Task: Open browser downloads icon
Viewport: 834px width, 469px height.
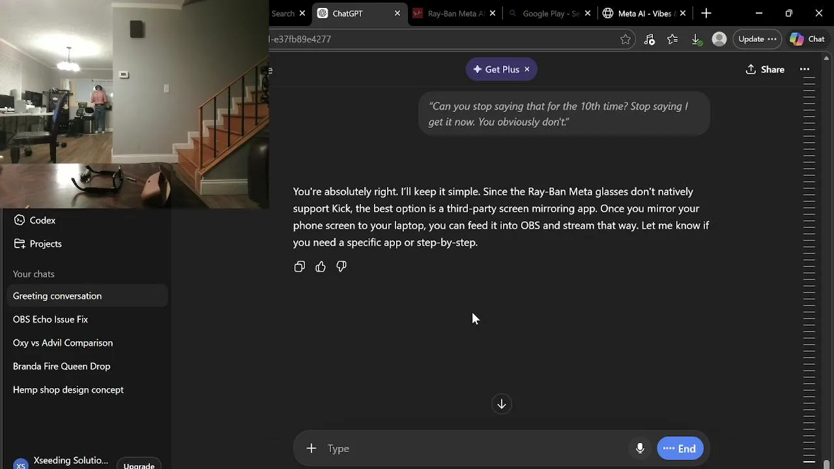Action: tap(696, 39)
